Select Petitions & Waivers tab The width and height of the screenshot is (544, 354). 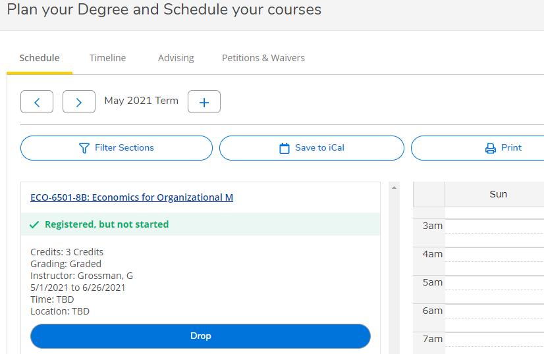(x=263, y=58)
